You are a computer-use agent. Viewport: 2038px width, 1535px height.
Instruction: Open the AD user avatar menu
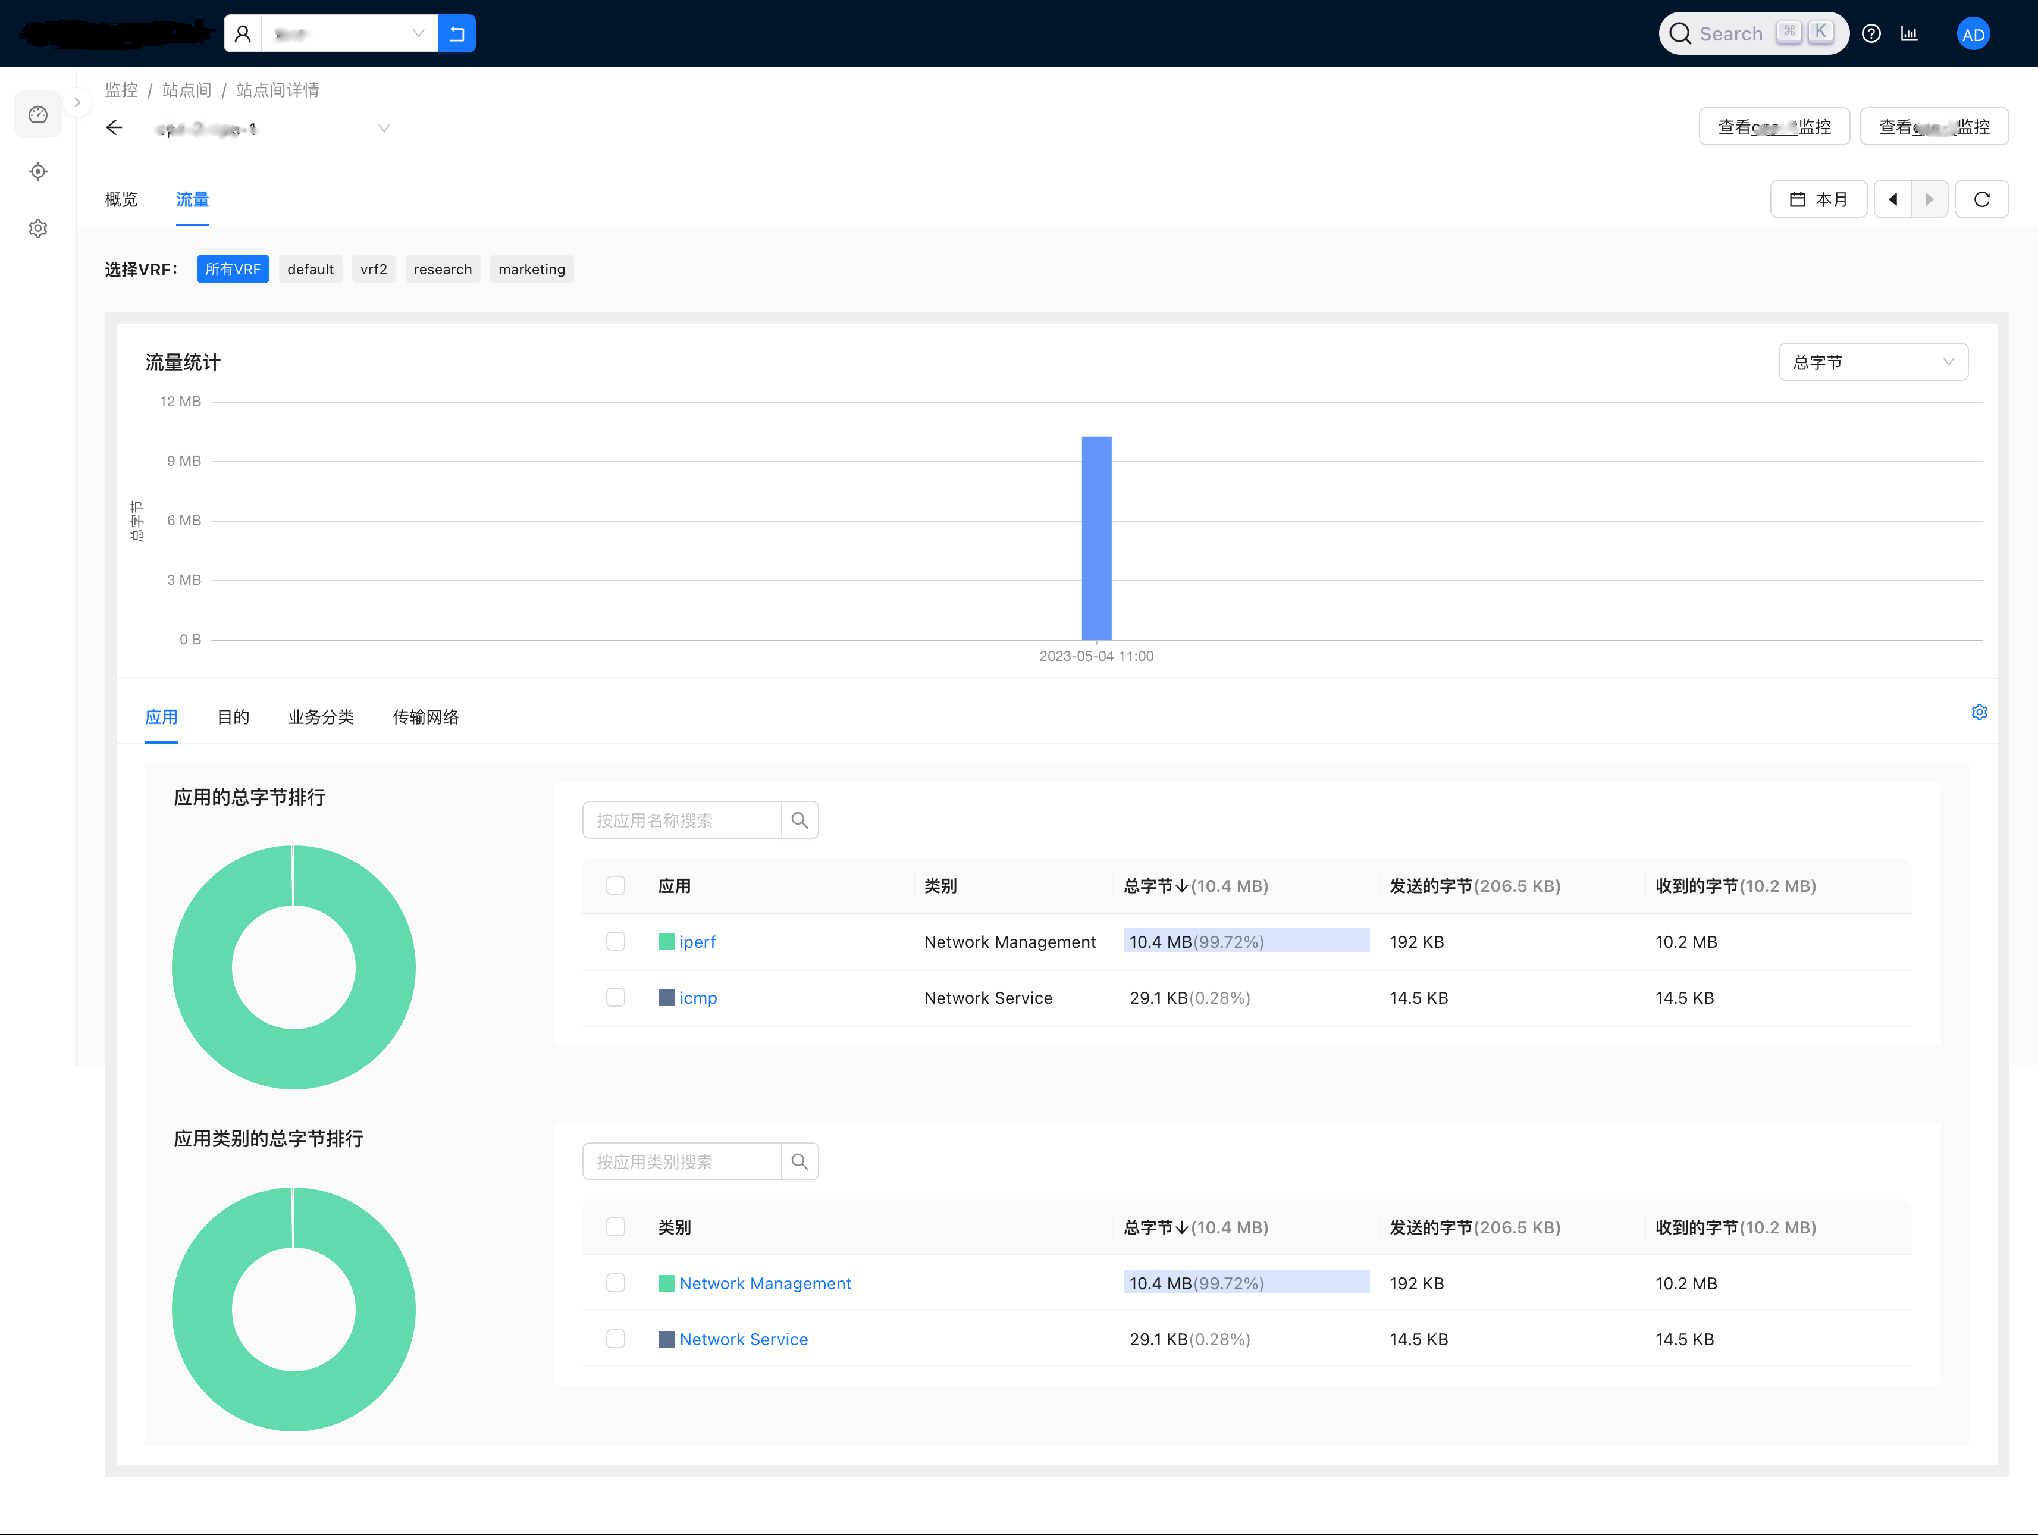tap(1973, 34)
